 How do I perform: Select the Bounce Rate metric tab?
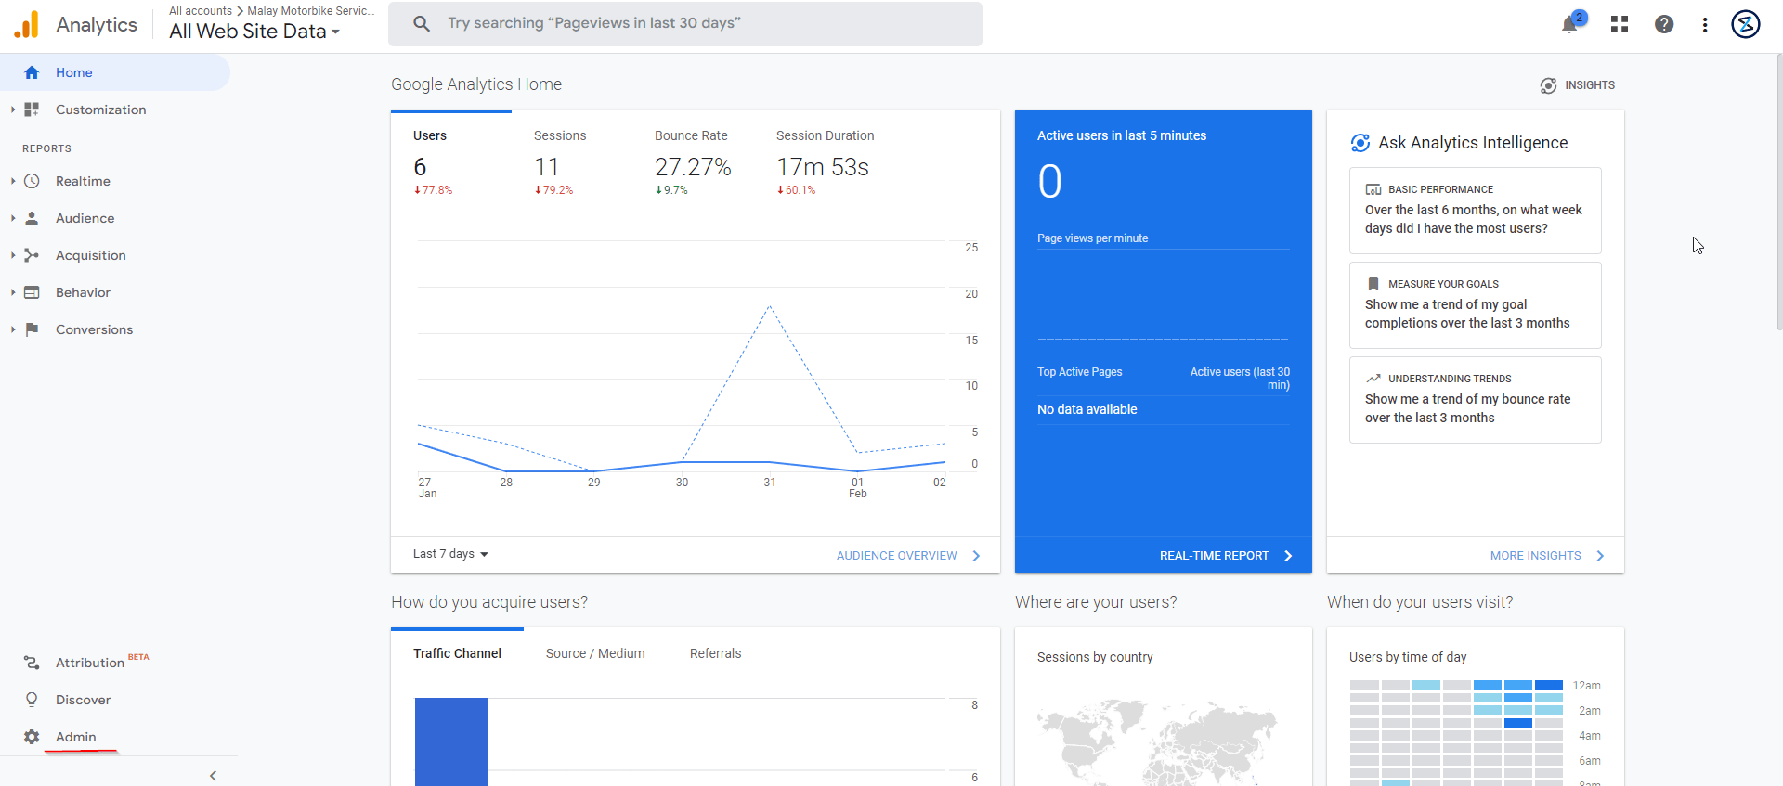(691, 136)
